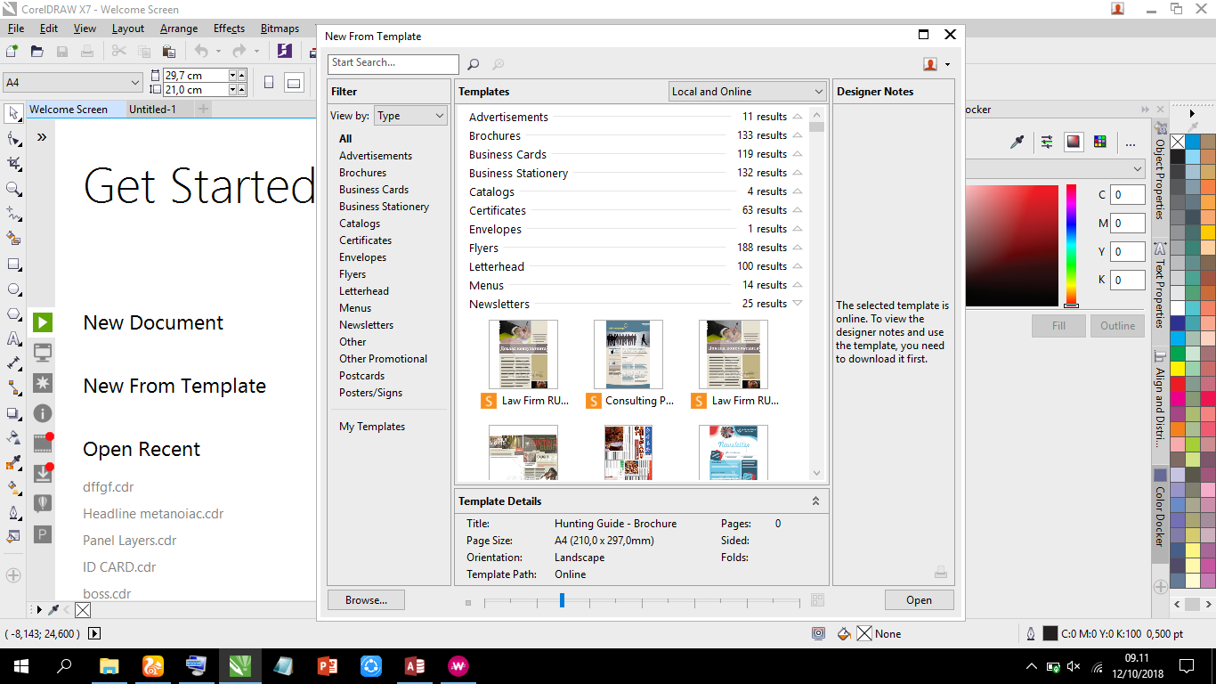The image size is (1216, 684).
Task: Click the Open button in template dialog
Action: pos(919,600)
